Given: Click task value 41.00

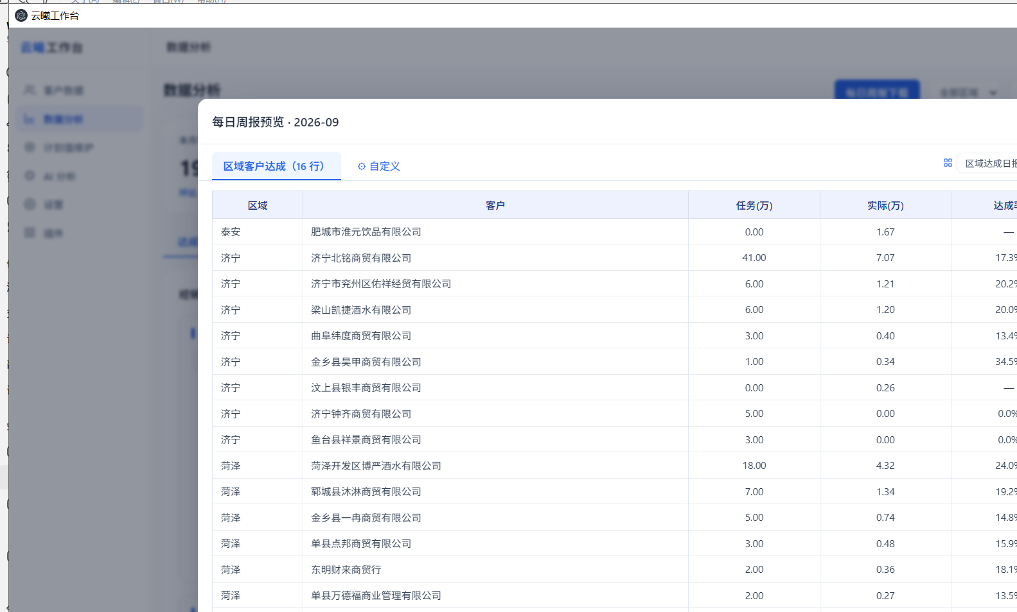Looking at the screenshot, I should (x=754, y=258).
